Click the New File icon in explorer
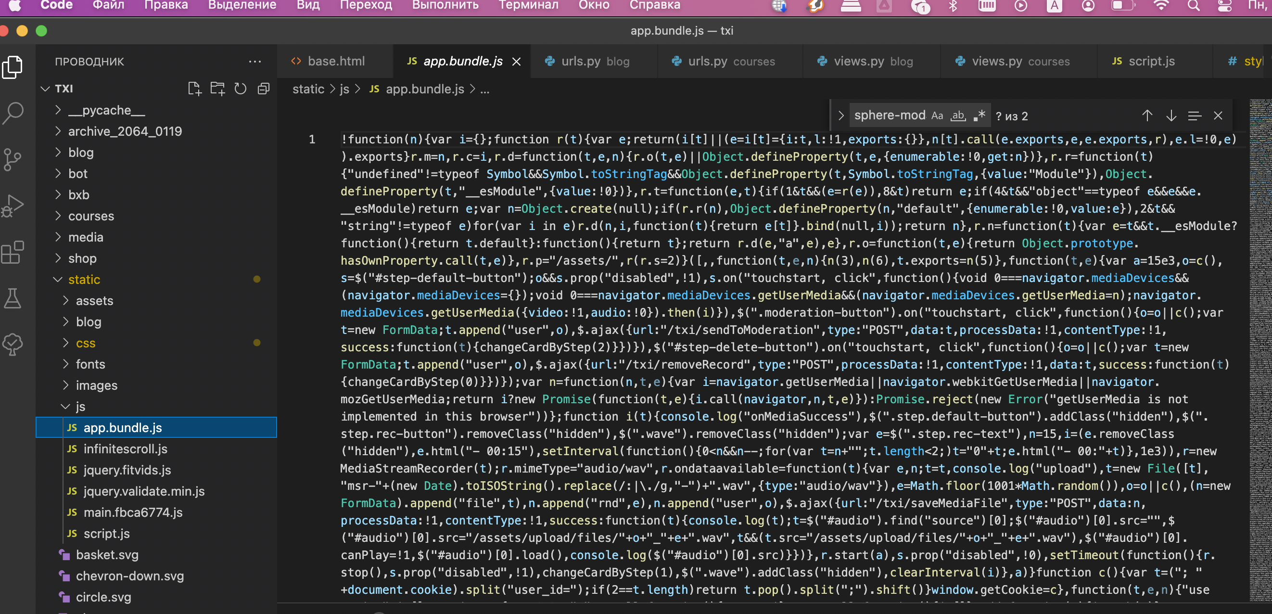The image size is (1272, 614). click(x=194, y=89)
